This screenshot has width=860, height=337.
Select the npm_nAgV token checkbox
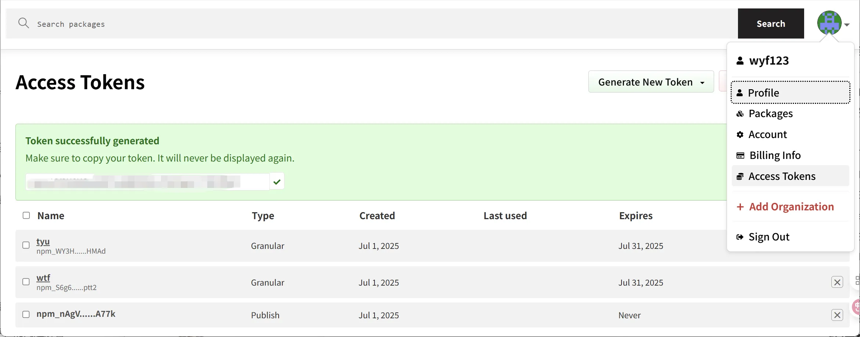pyautogui.click(x=26, y=315)
